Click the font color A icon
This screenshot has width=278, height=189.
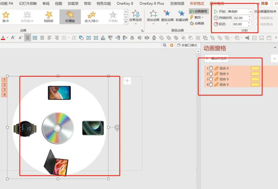pyautogui.click(x=3, y=38)
